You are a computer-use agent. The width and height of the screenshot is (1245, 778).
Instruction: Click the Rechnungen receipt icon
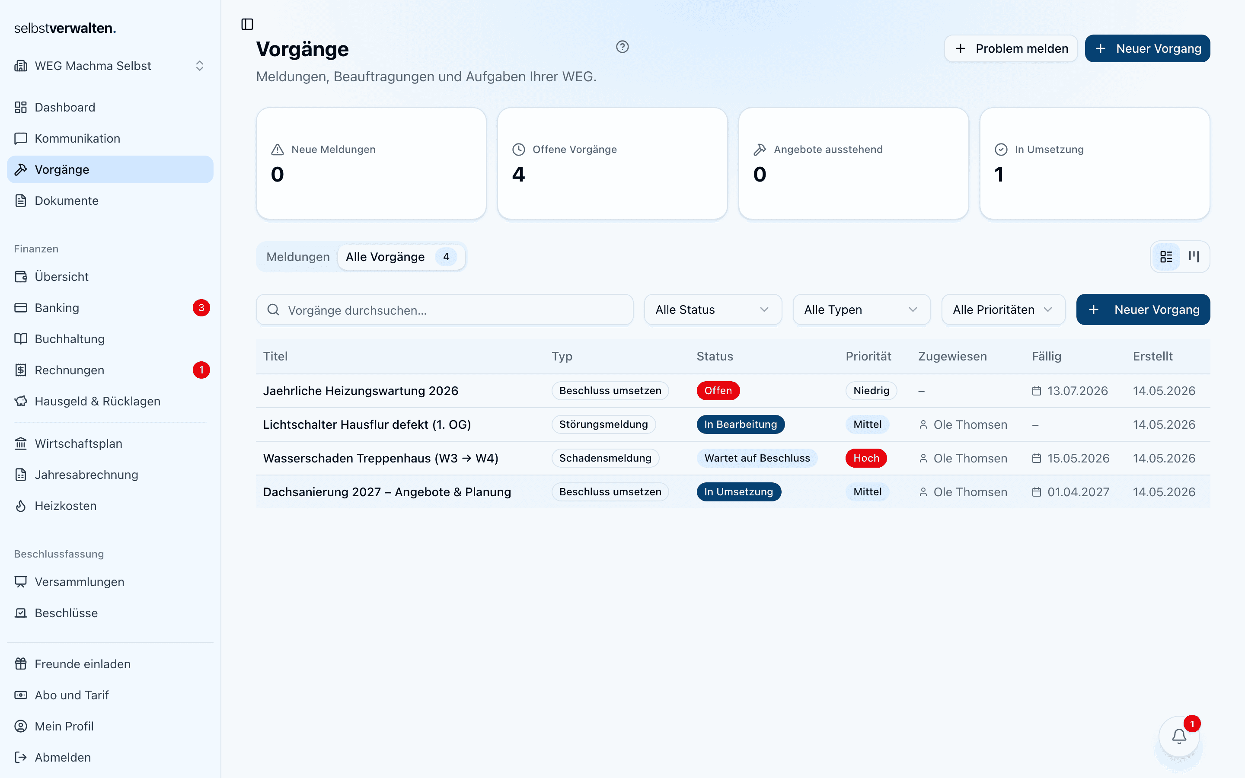coord(21,370)
